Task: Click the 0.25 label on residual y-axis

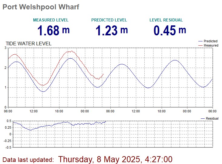Action: tap(8, 127)
